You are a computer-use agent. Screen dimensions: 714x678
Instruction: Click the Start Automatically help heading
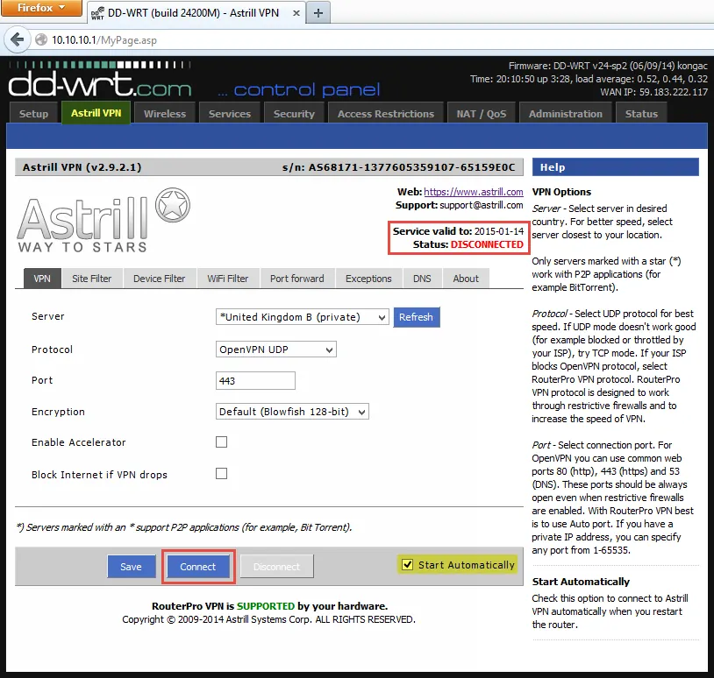581,582
